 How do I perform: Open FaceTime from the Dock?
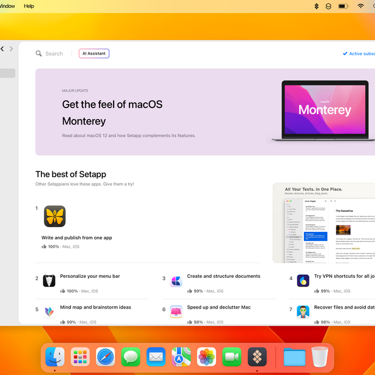[232, 357]
